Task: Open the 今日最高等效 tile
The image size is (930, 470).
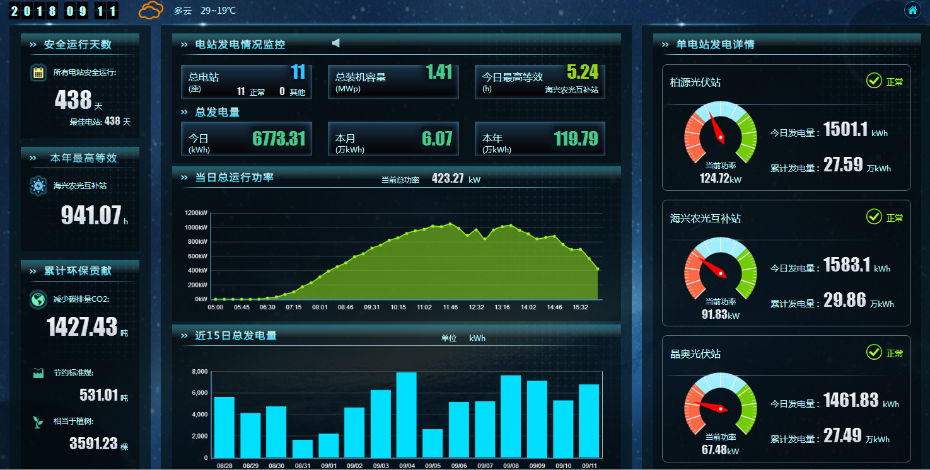Action: 540,82
